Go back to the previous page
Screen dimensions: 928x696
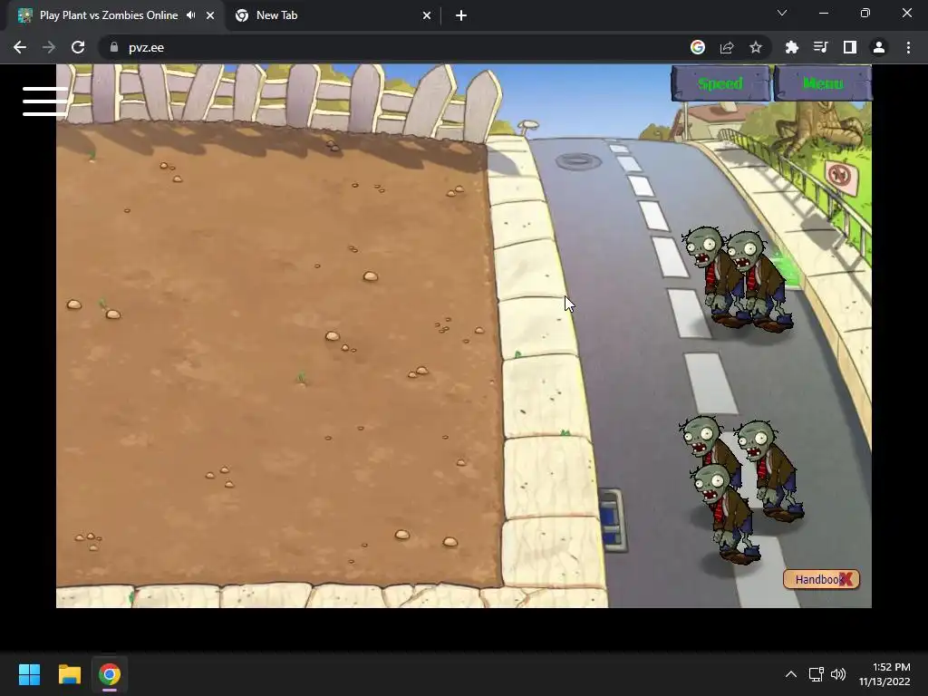tap(20, 47)
